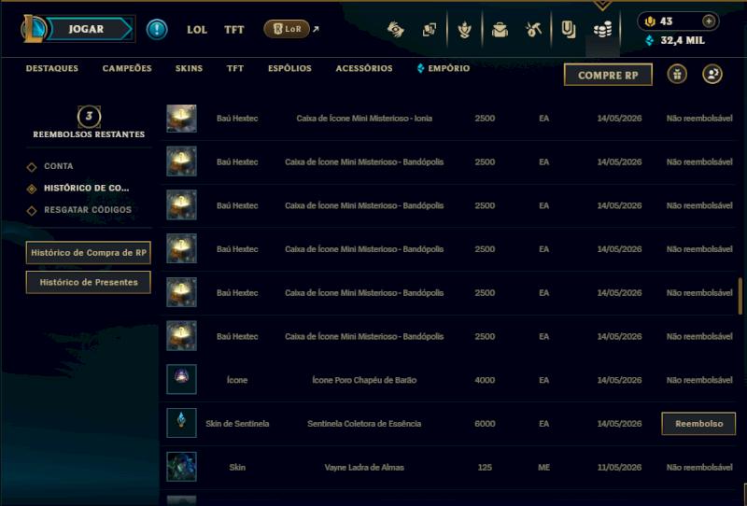This screenshot has height=506, width=747.
Task: Switch to the TFT game tab
Action: click(x=234, y=30)
